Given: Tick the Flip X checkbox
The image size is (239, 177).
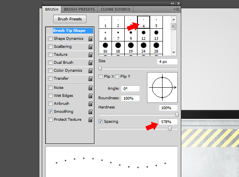Looking at the screenshot, I should coord(101,76).
